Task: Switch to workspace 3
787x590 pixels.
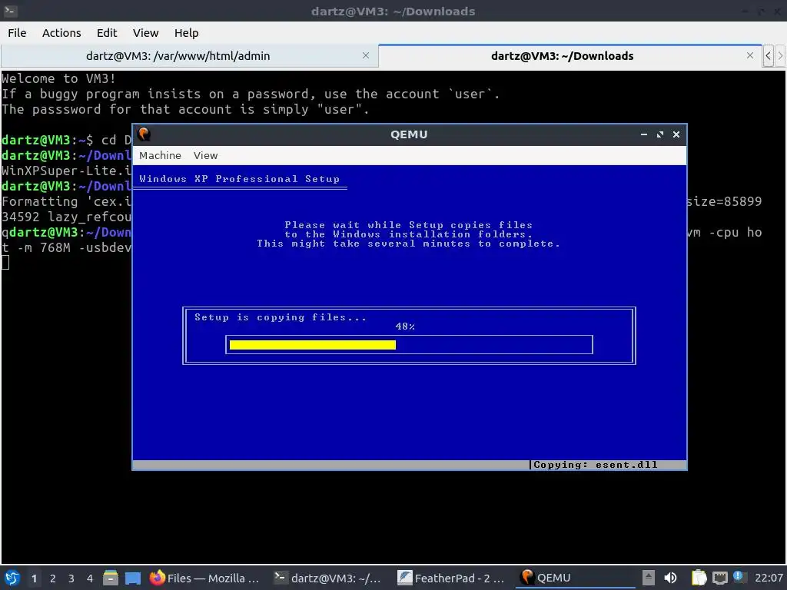Action: click(71, 578)
